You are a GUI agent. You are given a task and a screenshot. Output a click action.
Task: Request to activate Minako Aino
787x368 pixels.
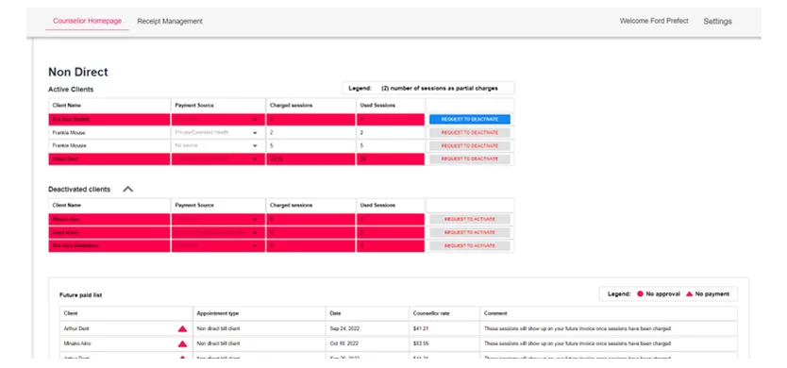(x=470, y=220)
